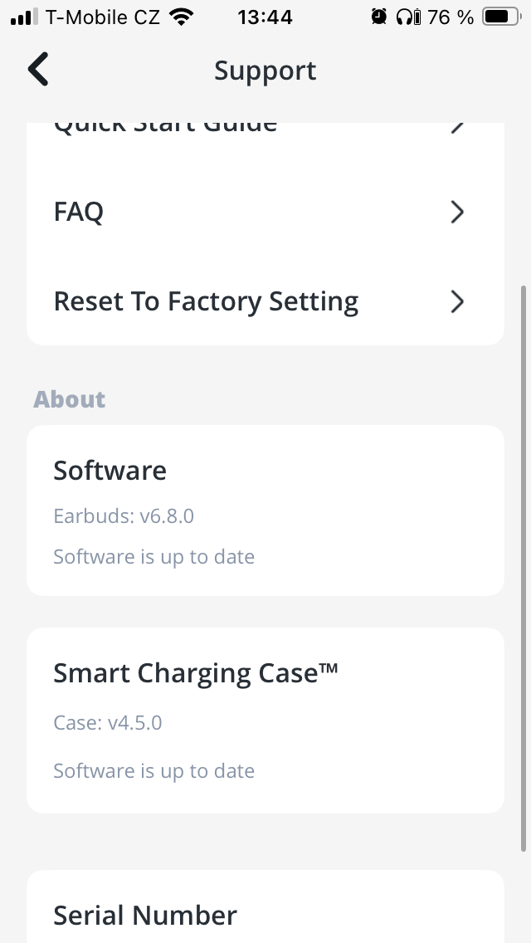Screen dimensions: 531x943
Task: Click the vertical scrollbar indicator
Action: click(523, 569)
